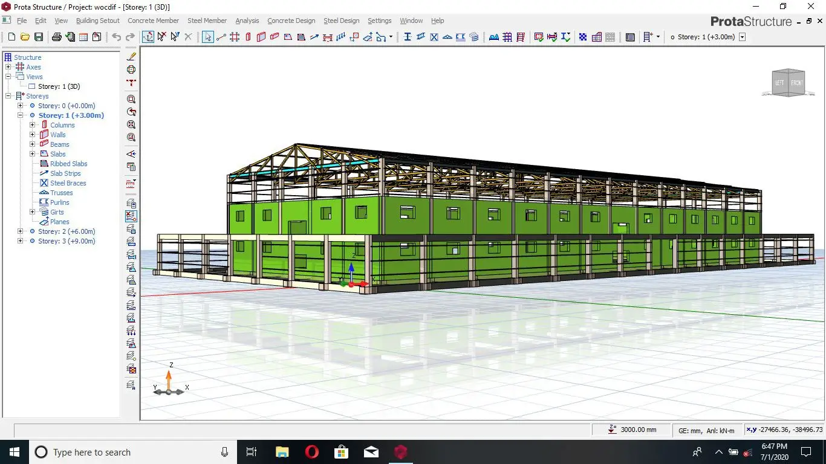Open the storey selector dropdown
Screen dimensions: 826x464
(743, 37)
